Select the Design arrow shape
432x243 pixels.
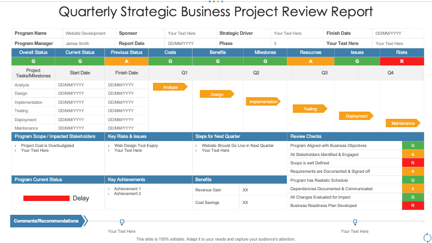(x=217, y=94)
